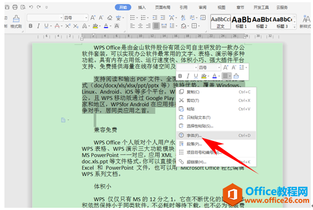The image size is (313, 210).
Task: Click Bold in the floating mini toolbar
Action: [x=180, y=76]
